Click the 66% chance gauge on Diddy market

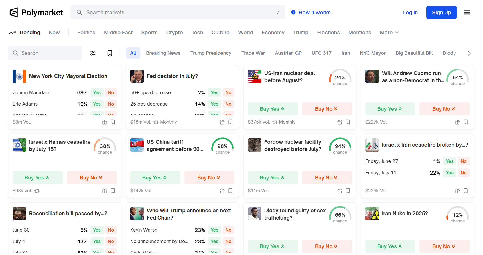[x=340, y=215]
